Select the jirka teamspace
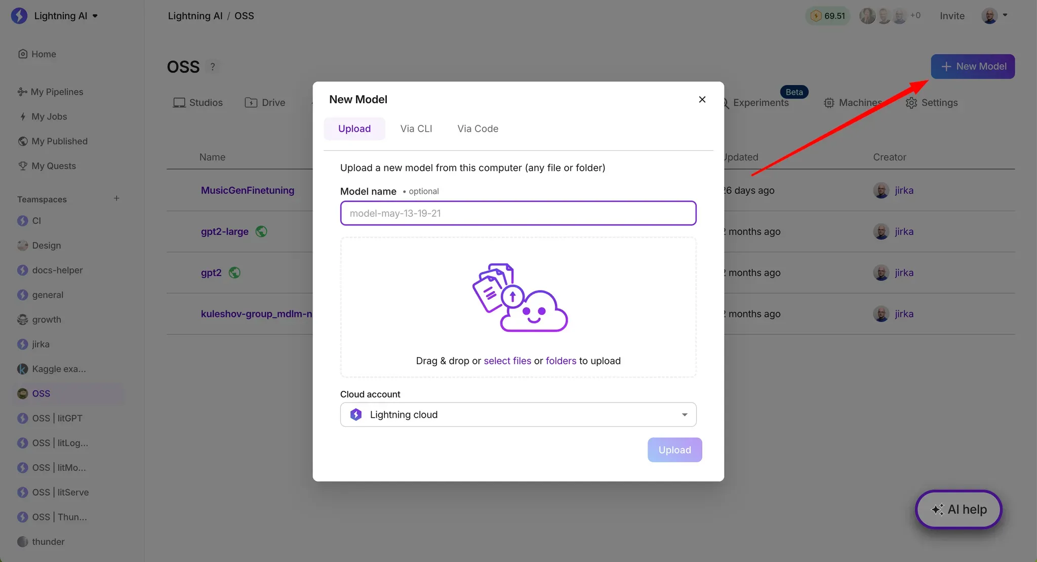This screenshot has width=1037, height=562. [33, 344]
